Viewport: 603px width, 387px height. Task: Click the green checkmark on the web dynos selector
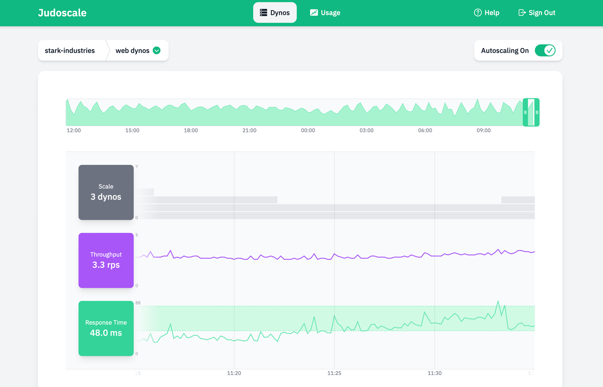click(157, 50)
